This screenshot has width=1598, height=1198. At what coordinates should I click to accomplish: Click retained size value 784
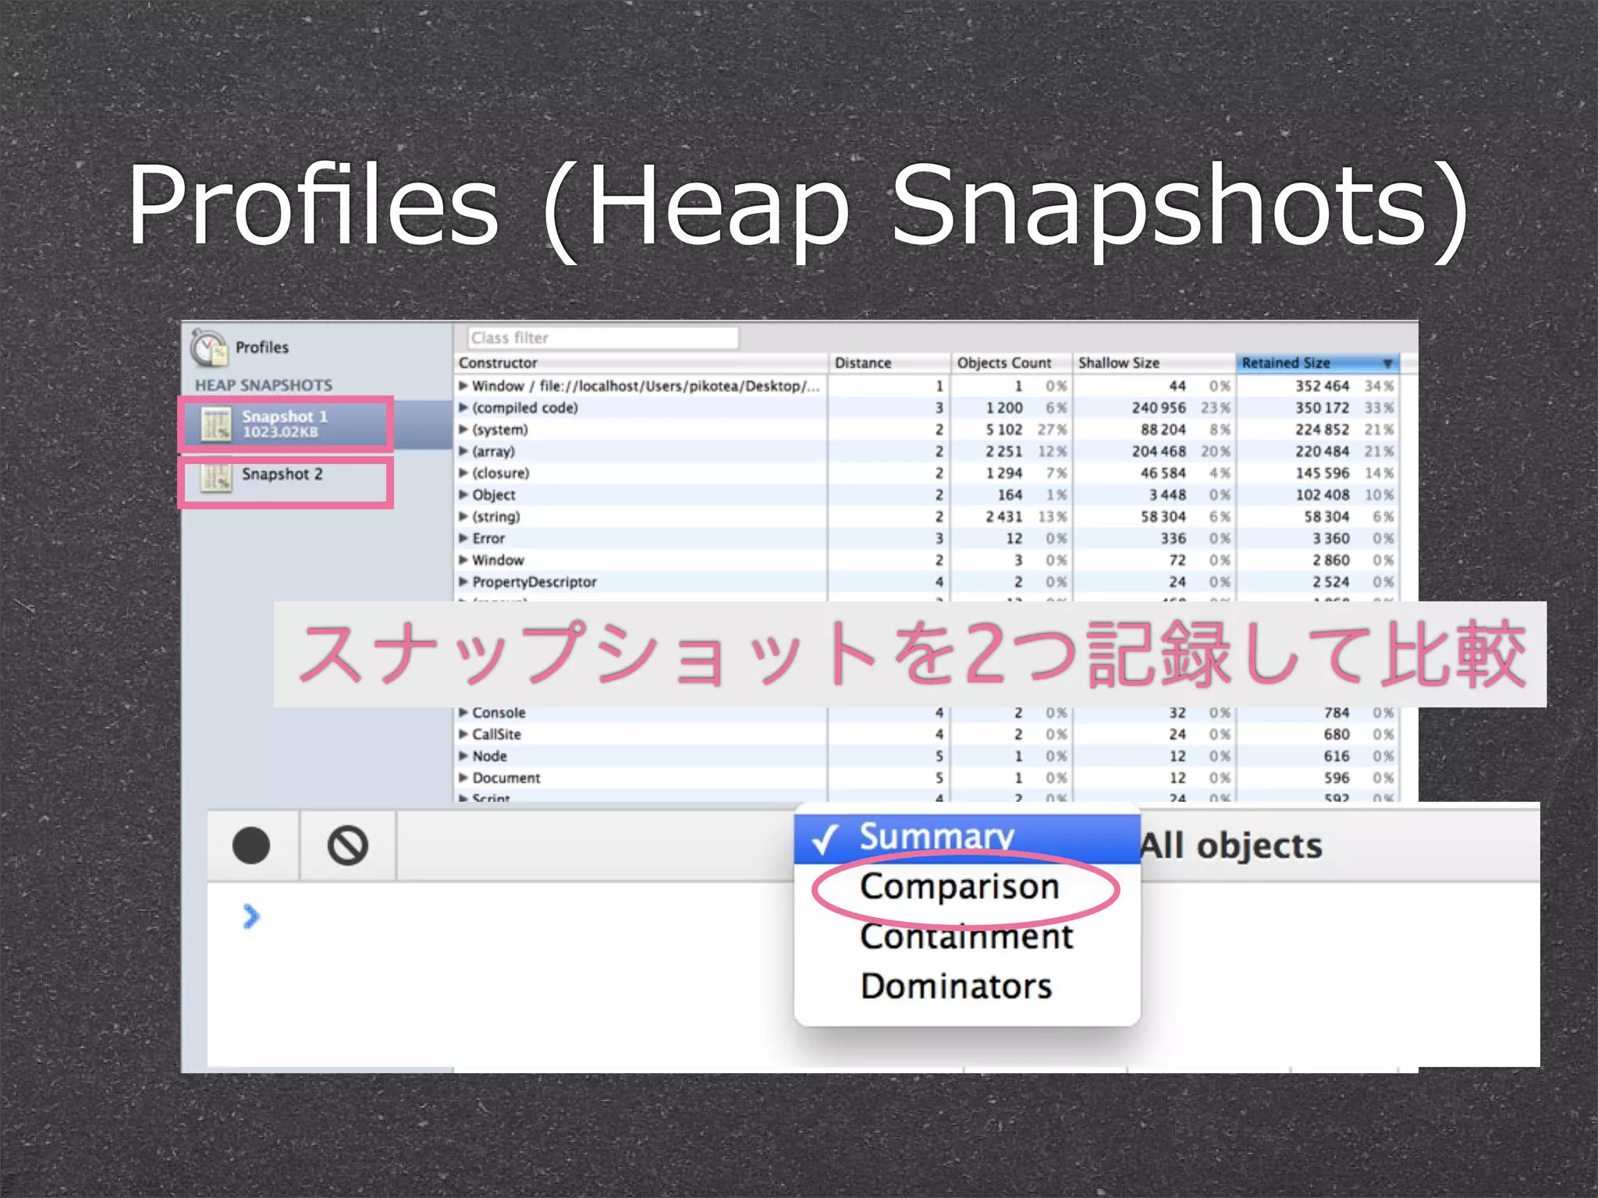[x=1337, y=713]
